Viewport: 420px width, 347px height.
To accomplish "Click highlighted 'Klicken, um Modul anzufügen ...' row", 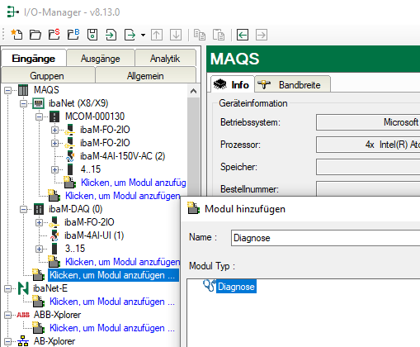I will click(x=113, y=275).
